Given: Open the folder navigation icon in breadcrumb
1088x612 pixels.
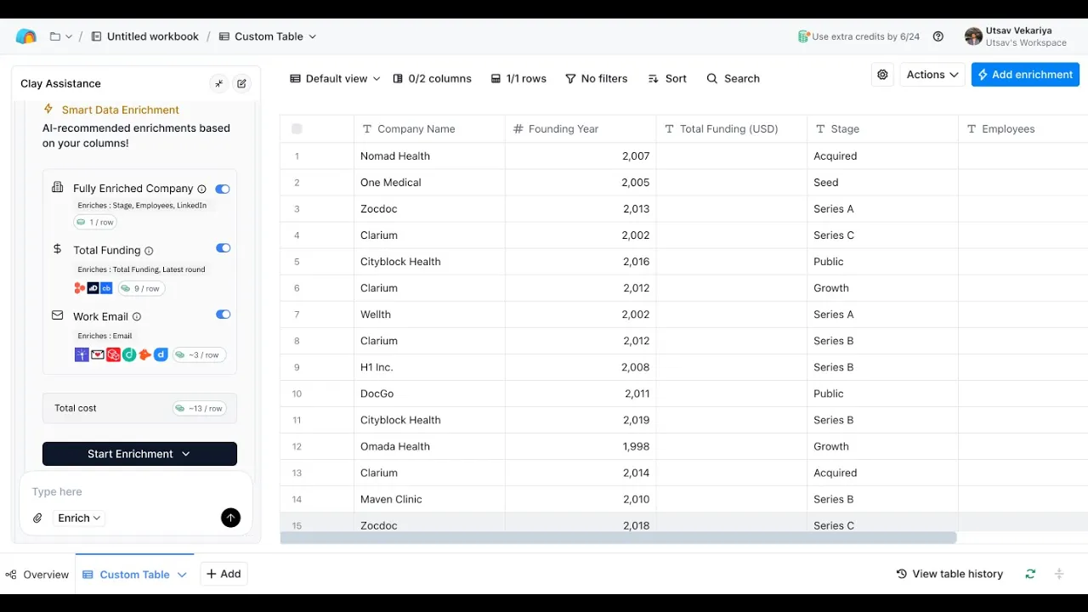Looking at the screenshot, I should pos(55,37).
